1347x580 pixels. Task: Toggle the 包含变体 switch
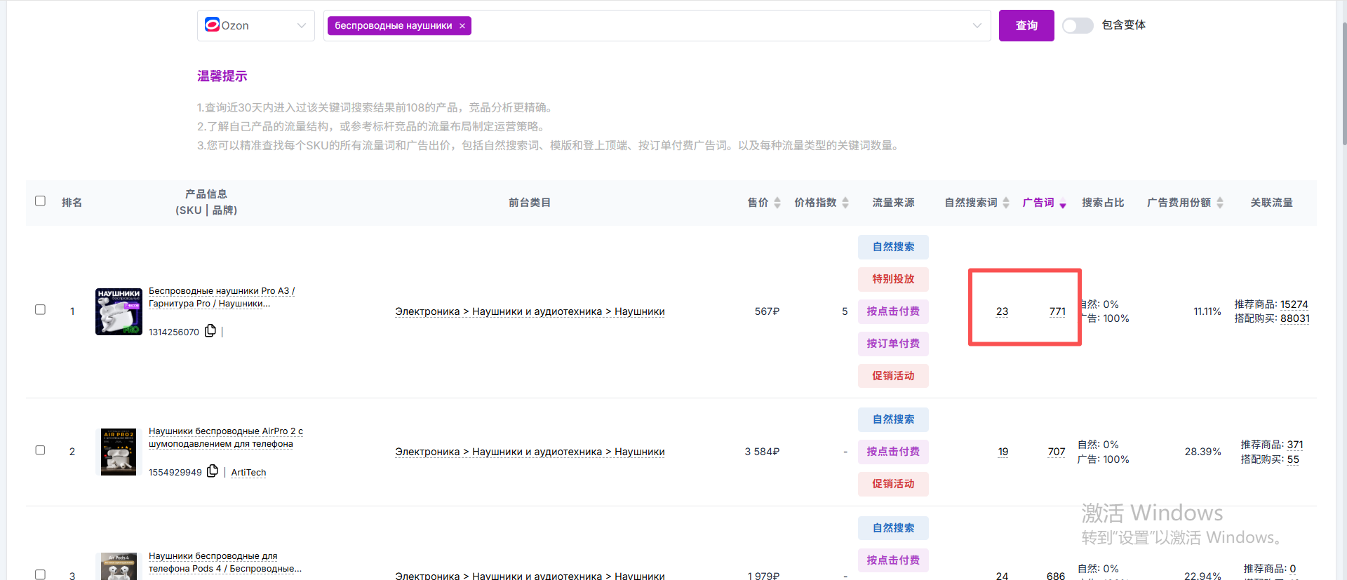[1078, 26]
